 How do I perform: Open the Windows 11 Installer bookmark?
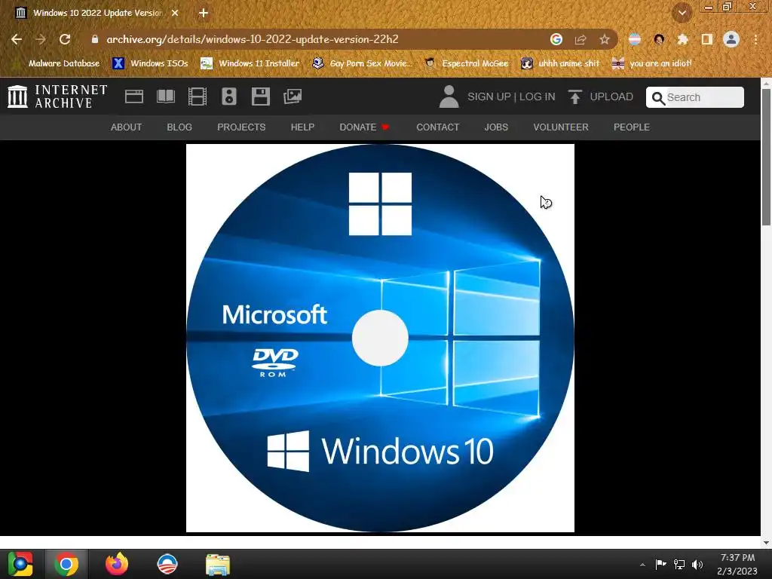pos(250,63)
